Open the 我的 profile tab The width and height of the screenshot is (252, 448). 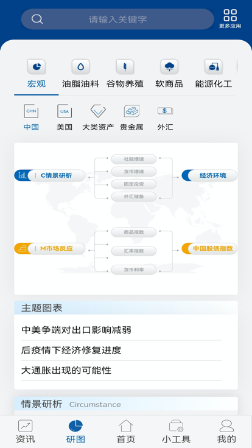[226, 432]
